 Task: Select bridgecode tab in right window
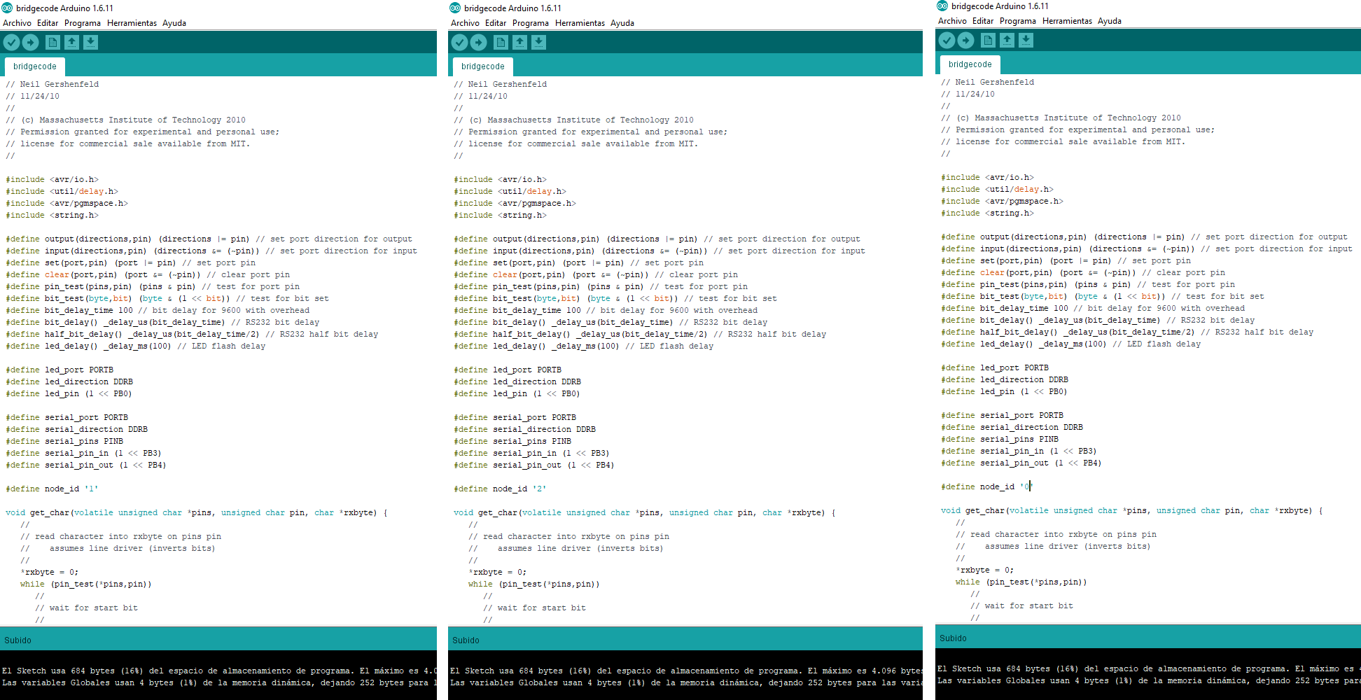(970, 64)
